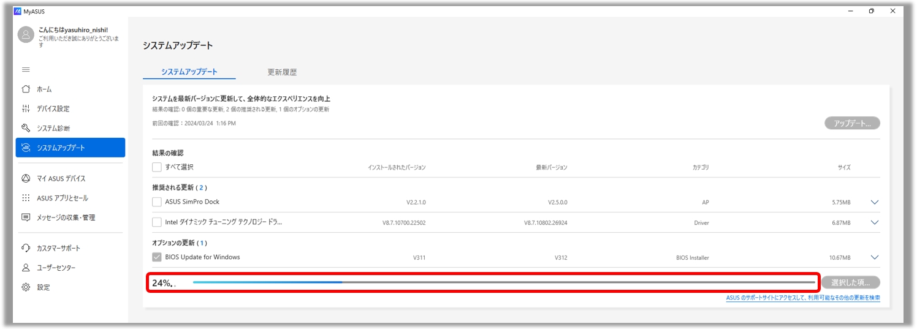Click the 5.75MB size cell
The height and width of the screenshot is (329, 917).
(841, 202)
